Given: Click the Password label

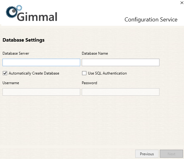Looking at the screenshot, I should tap(90, 83).
